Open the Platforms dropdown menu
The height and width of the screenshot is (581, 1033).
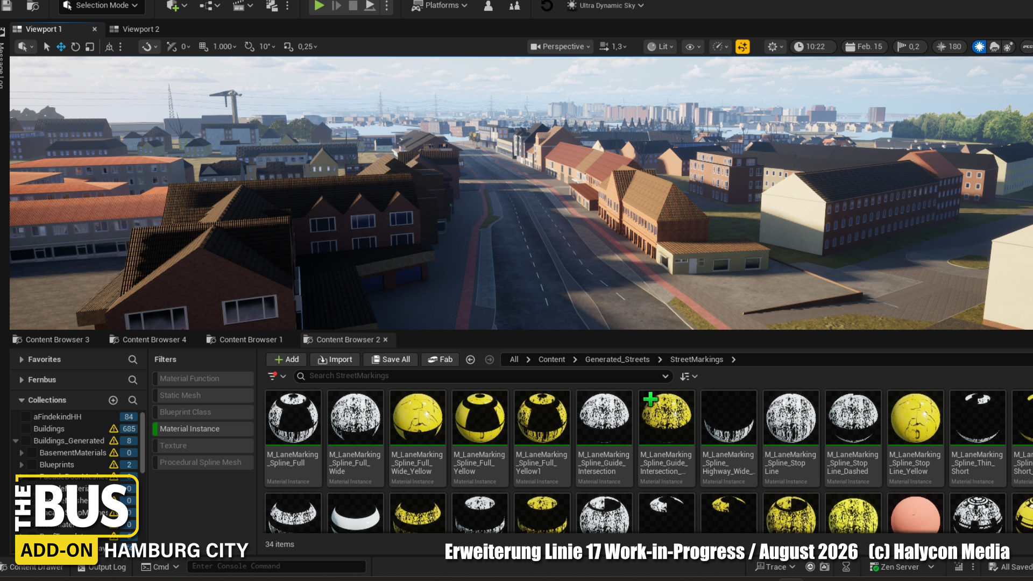coord(440,5)
